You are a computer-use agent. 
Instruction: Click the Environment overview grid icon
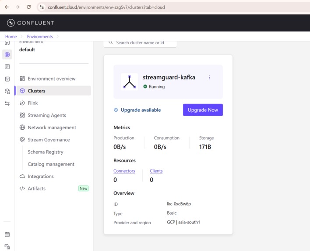[22, 78]
